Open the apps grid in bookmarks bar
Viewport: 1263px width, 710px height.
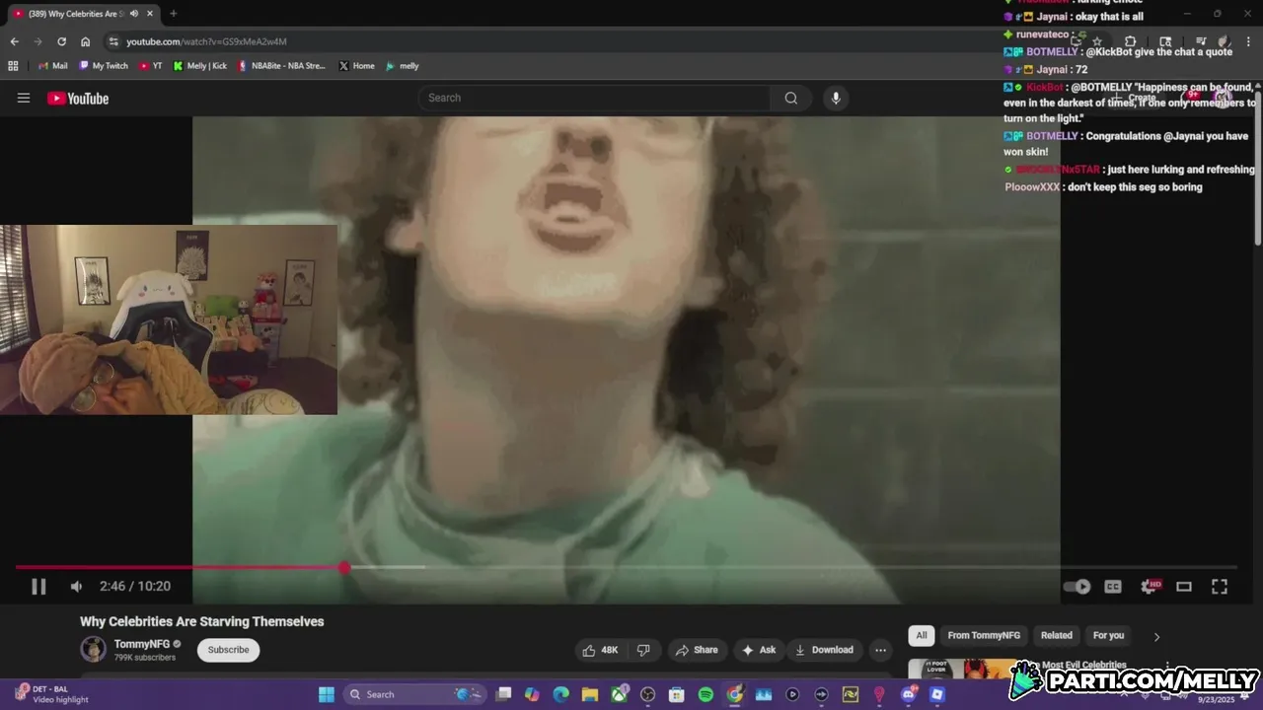pos(13,66)
